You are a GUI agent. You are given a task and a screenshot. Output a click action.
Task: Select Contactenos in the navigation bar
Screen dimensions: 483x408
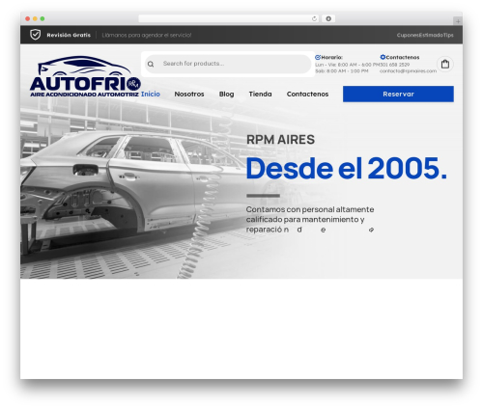pos(307,94)
